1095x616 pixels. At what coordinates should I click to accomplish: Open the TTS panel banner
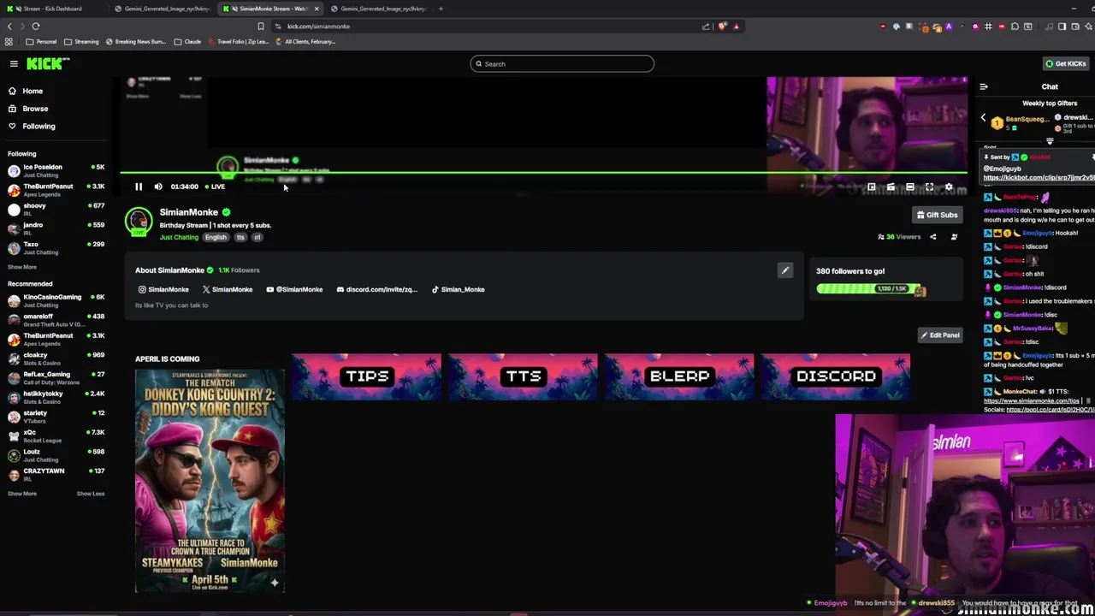(x=523, y=376)
